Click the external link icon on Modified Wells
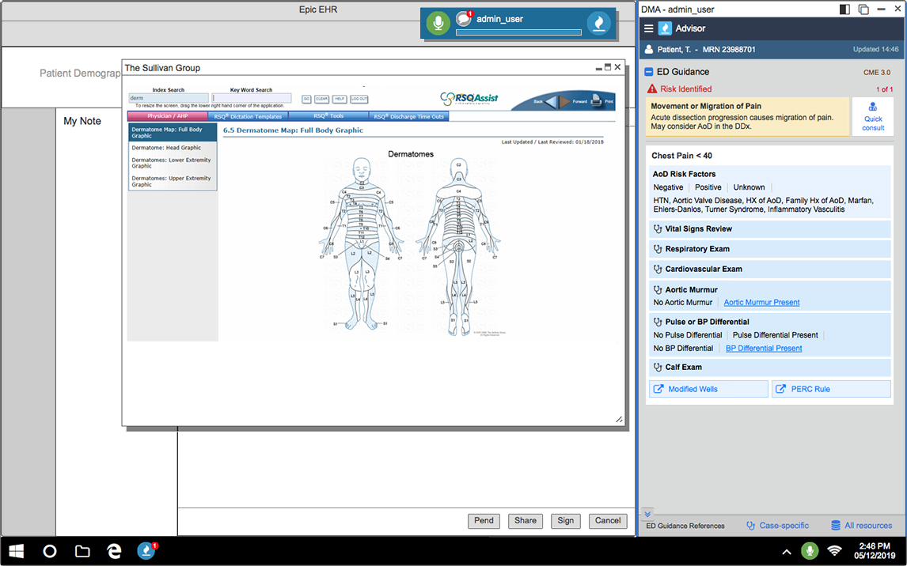Image resolution: width=907 pixels, height=566 pixels. pyautogui.click(x=658, y=389)
